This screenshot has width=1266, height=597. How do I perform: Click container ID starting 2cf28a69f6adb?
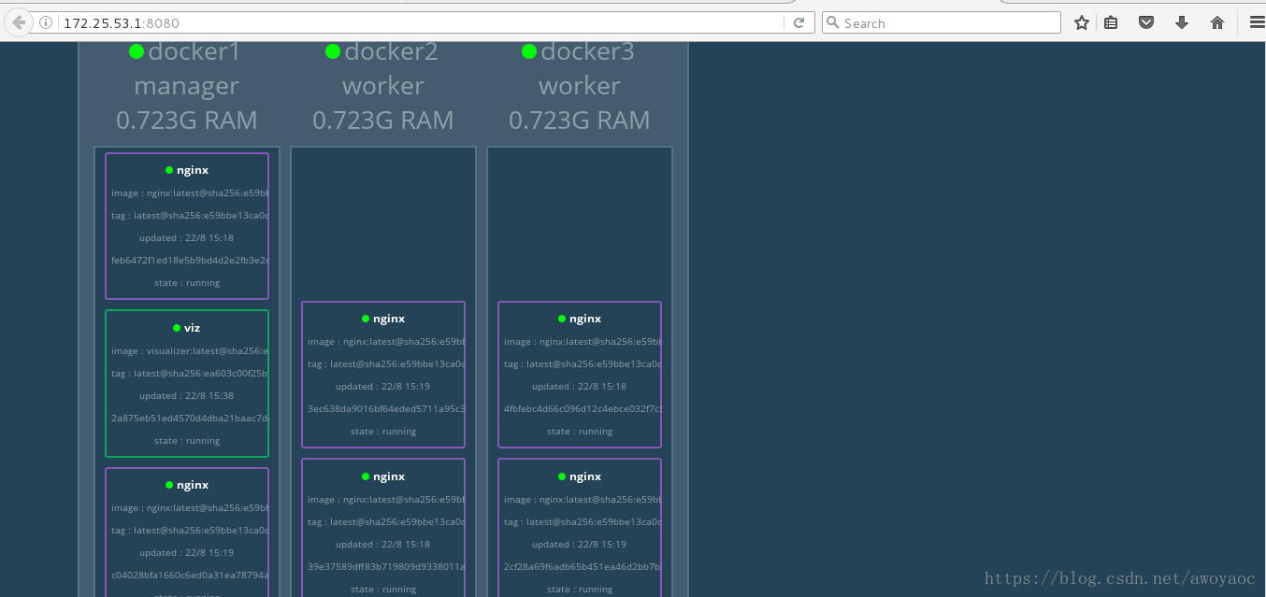583,567
